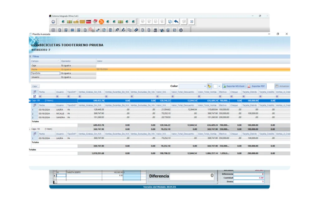Image resolution: width=319 pixels, height=204 pixels.
Task: Click the Actualizar button
Action: (x=282, y=86)
